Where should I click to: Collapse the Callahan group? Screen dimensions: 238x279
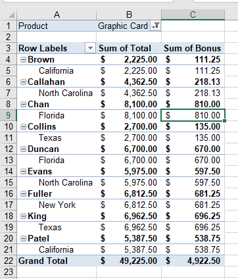point(23,82)
